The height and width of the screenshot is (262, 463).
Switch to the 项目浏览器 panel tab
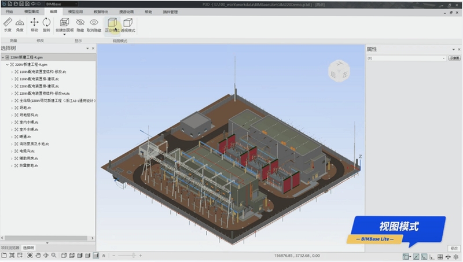coord(10,248)
